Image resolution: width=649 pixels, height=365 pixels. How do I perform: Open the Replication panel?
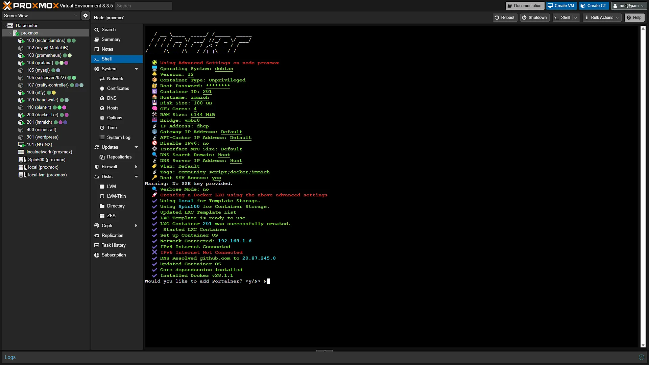point(117,236)
